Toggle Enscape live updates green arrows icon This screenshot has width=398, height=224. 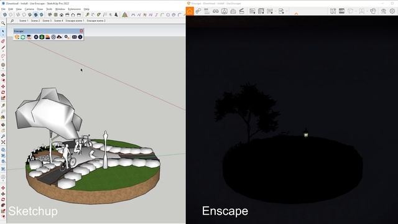click(23, 37)
